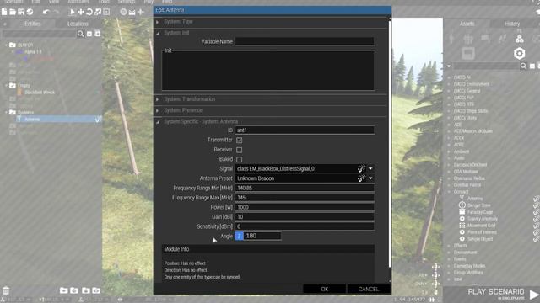Collapse the Contact category in Assets
This screenshot has width=540, height=303.
[449, 192]
